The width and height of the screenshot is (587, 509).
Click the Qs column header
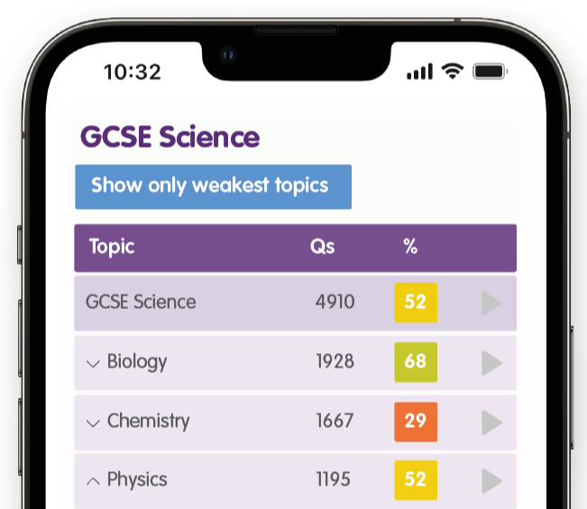[x=322, y=247]
